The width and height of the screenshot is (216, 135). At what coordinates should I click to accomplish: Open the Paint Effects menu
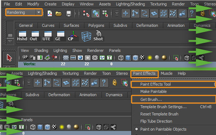[x=144, y=74]
